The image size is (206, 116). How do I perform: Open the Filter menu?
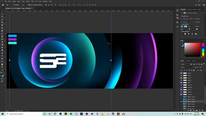(33, 1)
